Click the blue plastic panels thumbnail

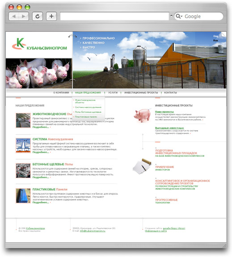click(x=23, y=196)
